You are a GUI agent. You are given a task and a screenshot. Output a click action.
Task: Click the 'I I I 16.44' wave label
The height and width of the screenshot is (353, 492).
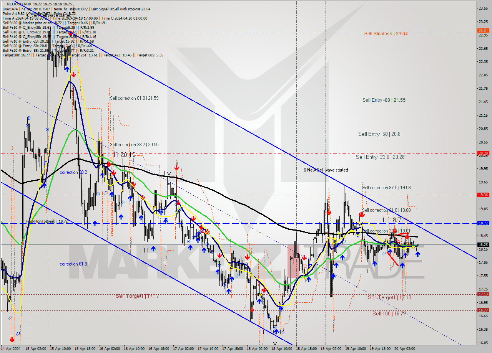coord(272,332)
